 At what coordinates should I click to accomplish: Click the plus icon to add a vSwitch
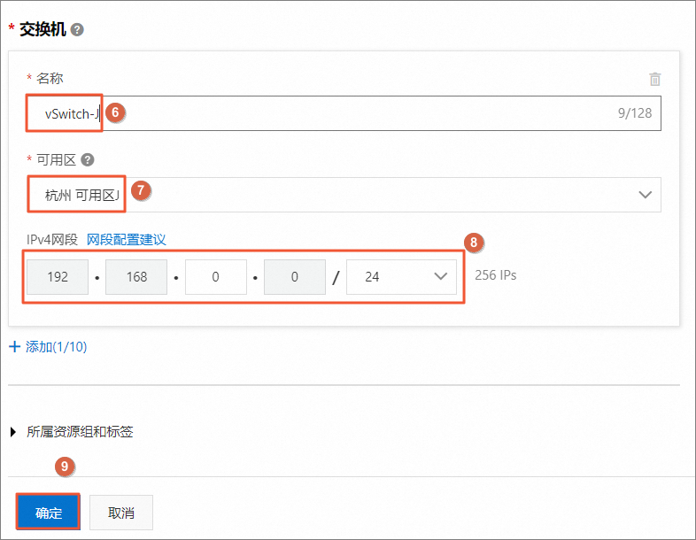[x=14, y=347]
